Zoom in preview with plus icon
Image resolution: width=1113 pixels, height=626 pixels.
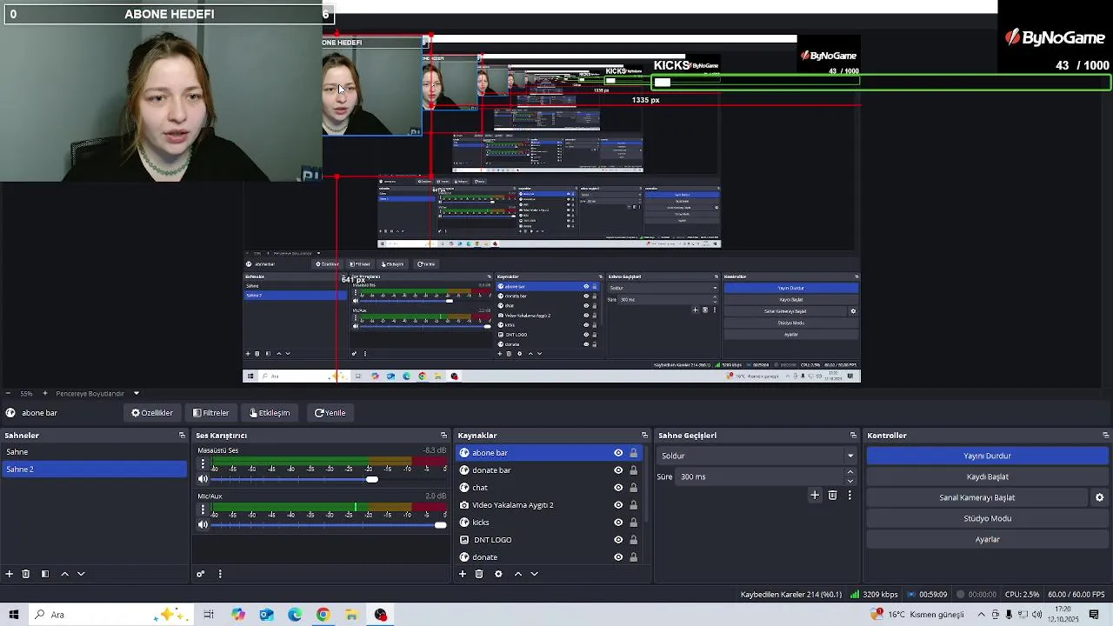pyautogui.click(x=45, y=394)
